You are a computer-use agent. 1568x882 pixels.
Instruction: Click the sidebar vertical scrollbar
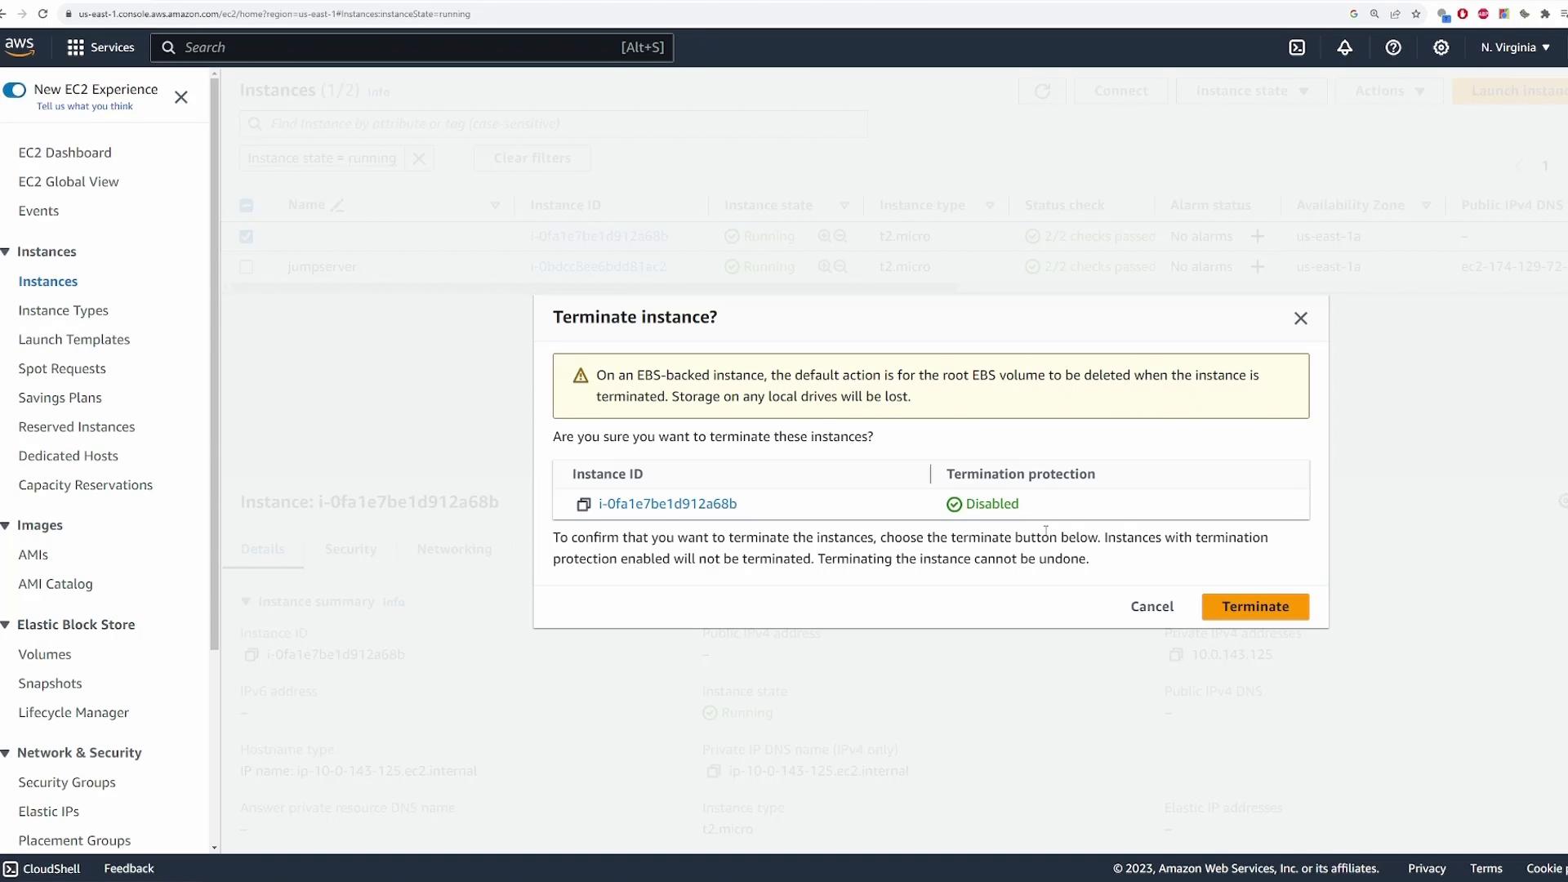pyautogui.click(x=215, y=365)
